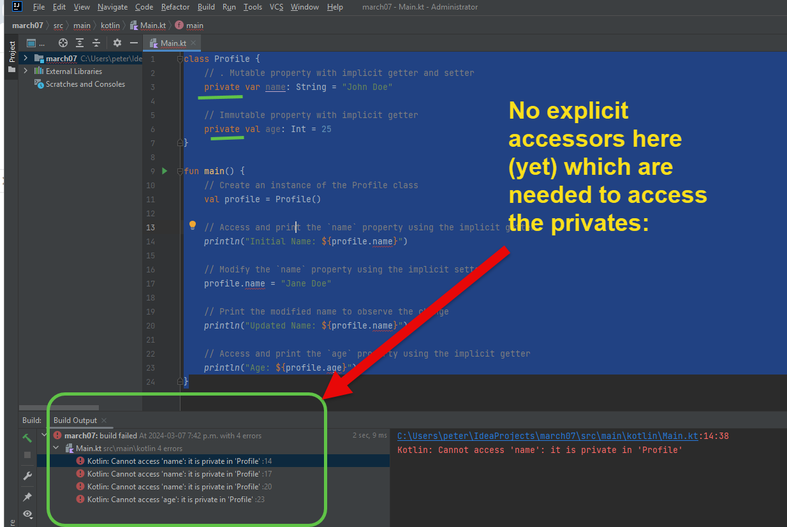Click error message text in build output console
The height and width of the screenshot is (527, 787).
click(x=540, y=450)
